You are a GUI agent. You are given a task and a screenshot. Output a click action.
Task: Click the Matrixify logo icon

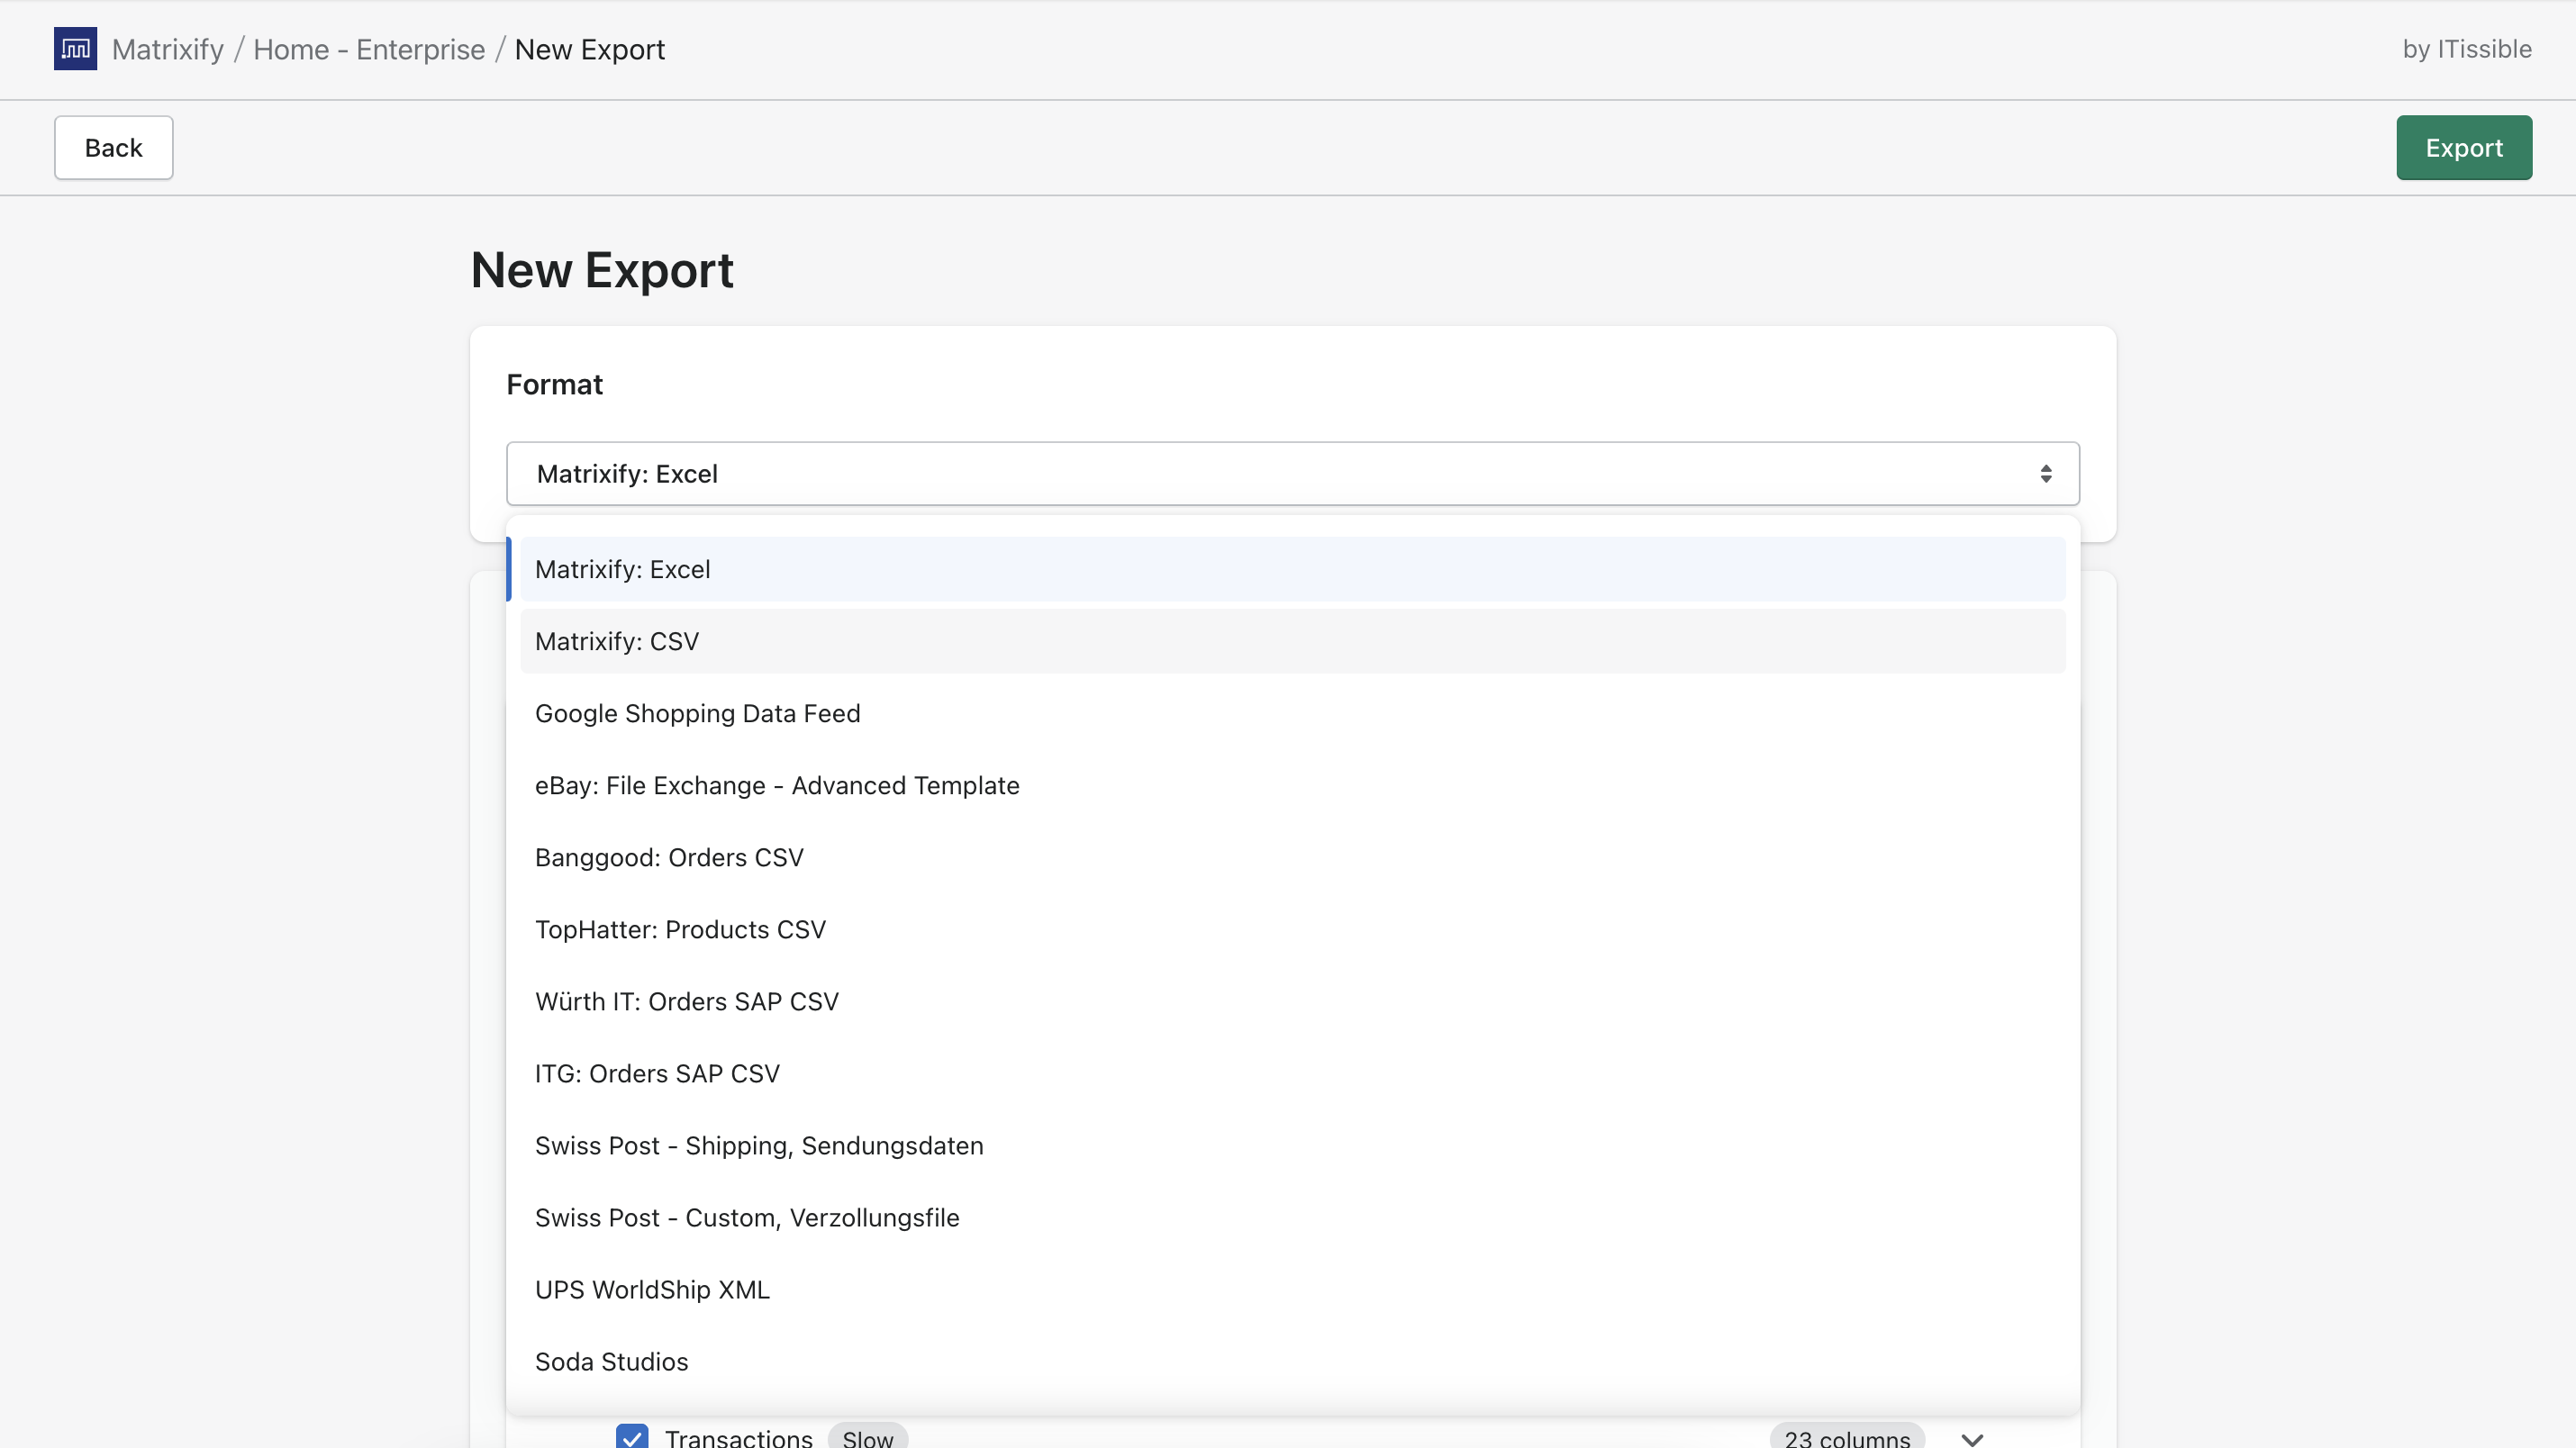click(x=75, y=49)
